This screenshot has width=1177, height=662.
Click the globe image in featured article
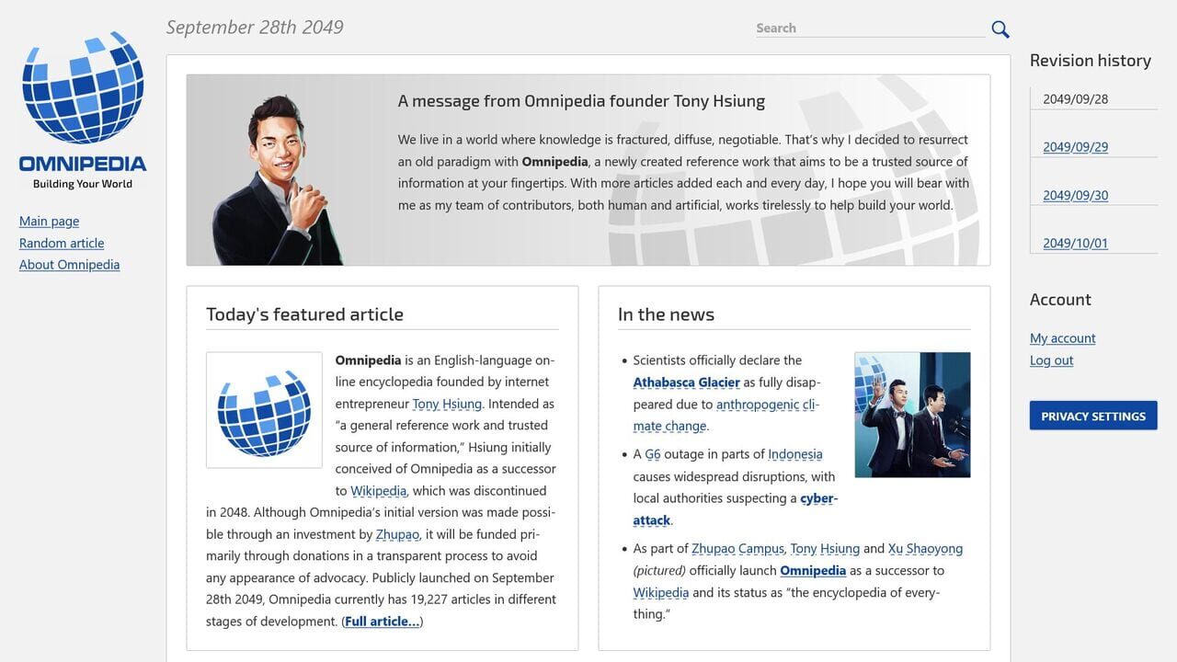click(264, 409)
